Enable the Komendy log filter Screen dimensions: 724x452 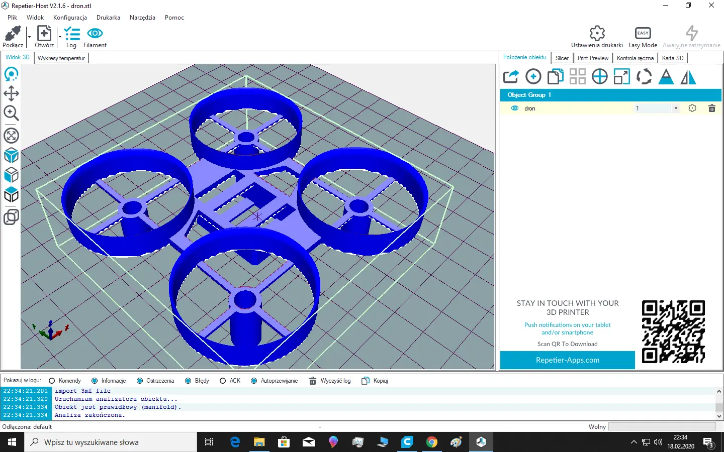pyautogui.click(x=52, y=381)
